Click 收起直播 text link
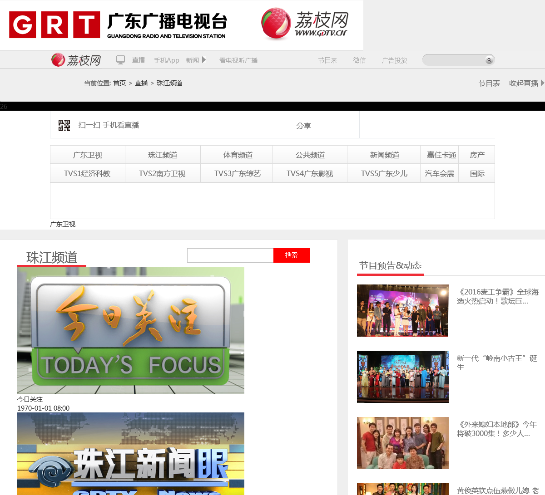 524,83
